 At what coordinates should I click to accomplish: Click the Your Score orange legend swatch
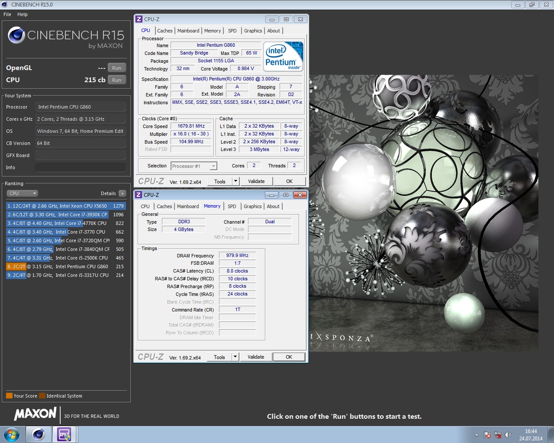[9, 396]
